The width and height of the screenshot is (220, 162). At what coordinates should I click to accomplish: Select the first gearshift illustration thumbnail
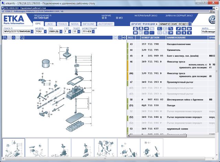[14, 148]
